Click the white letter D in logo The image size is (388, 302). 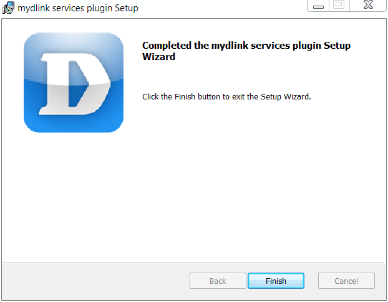pos(75,84)
